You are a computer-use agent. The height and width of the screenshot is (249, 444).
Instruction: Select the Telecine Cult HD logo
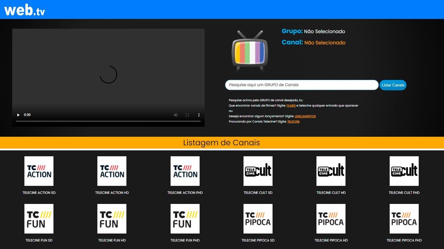tap(331, 171)
